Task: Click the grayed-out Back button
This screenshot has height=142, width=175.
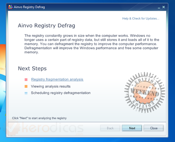Action: pyautogui.click(x=110, y=128)
